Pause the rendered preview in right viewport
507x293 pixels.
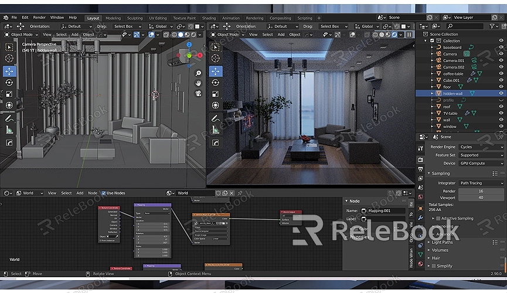[409, 35]
